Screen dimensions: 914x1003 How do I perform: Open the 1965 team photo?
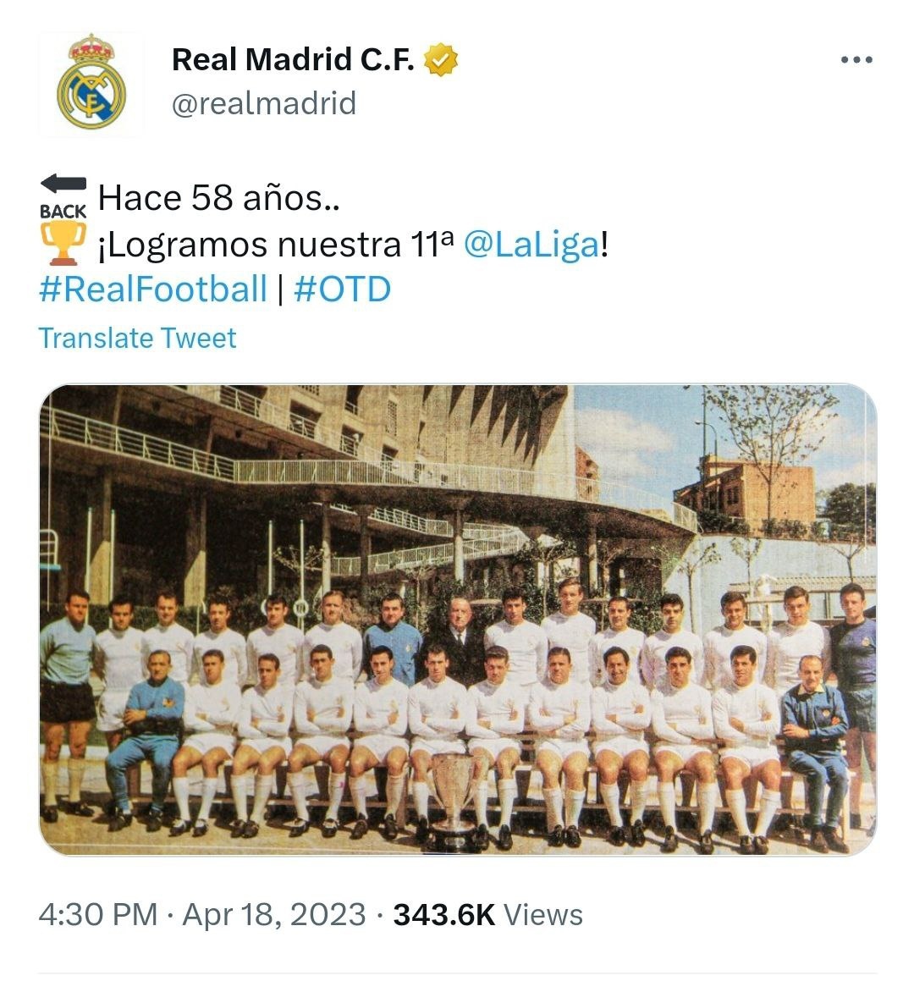pos(458,620)
